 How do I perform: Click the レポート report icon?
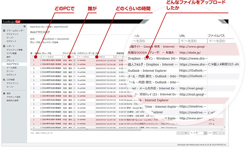click(4, 46)
